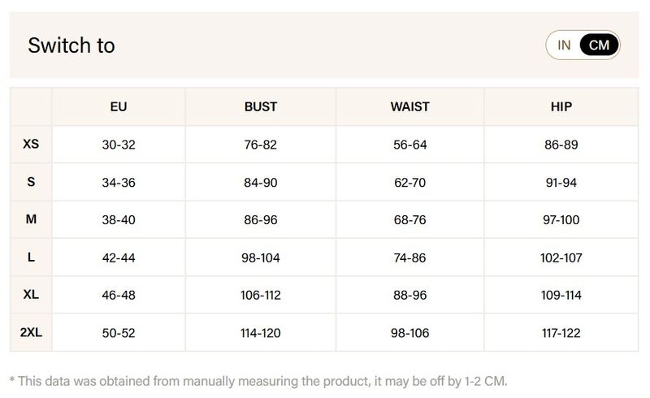Click the hip value 117-122

click(561, 333)
